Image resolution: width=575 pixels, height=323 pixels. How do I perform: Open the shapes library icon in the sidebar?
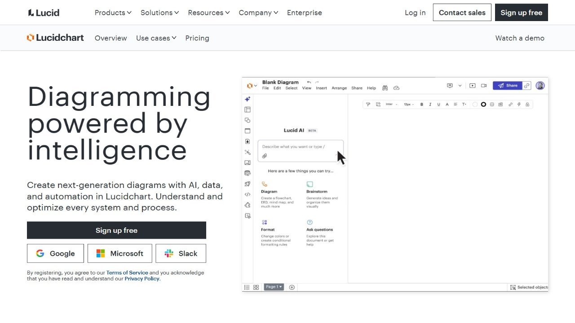pyautogui.click(x=248, y=120)
